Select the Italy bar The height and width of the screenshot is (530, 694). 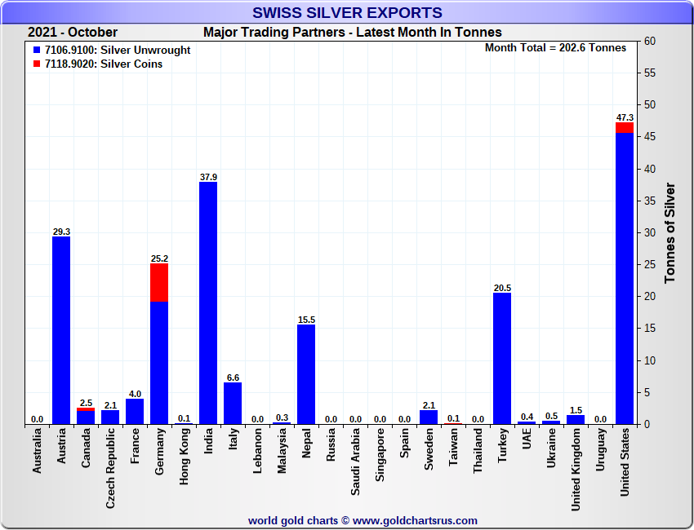tap(233, 403)
